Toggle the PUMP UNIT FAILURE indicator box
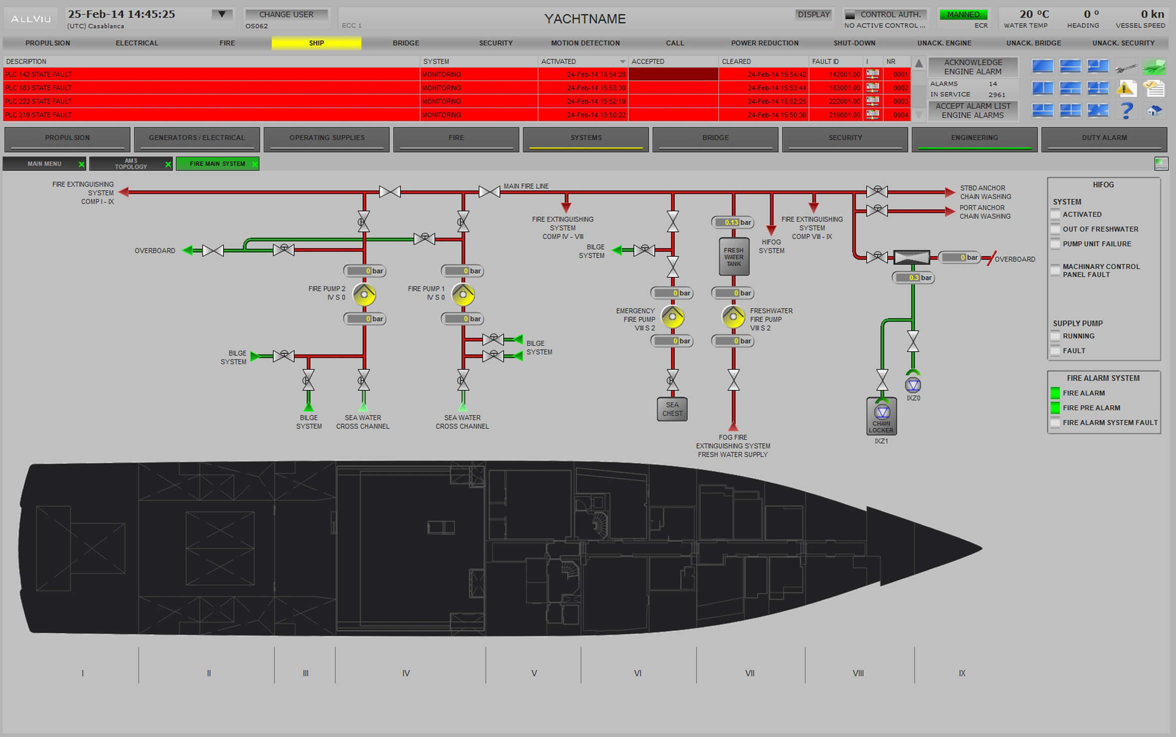The height and width of the screenshot is (737, 1176). tap(1055, 244)
